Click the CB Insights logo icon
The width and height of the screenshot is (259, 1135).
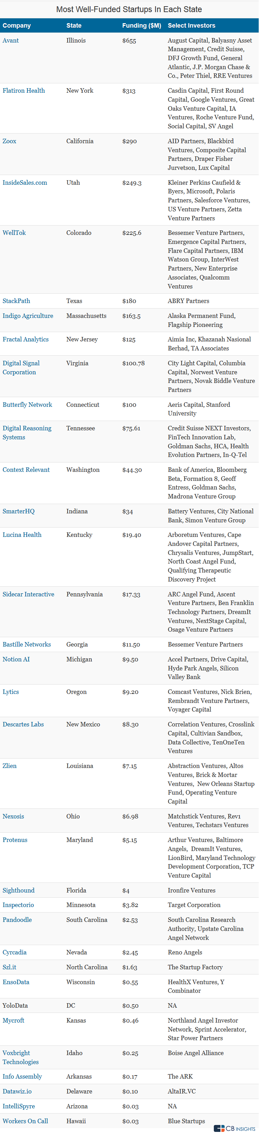tap(219, 1128)
